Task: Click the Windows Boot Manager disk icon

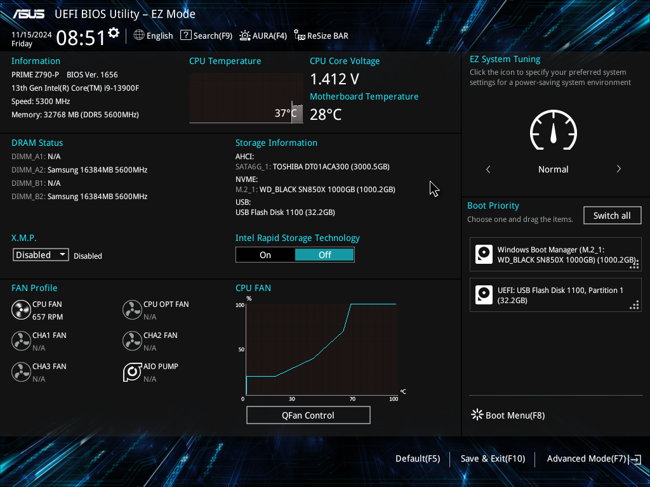Action: [484, 254]
